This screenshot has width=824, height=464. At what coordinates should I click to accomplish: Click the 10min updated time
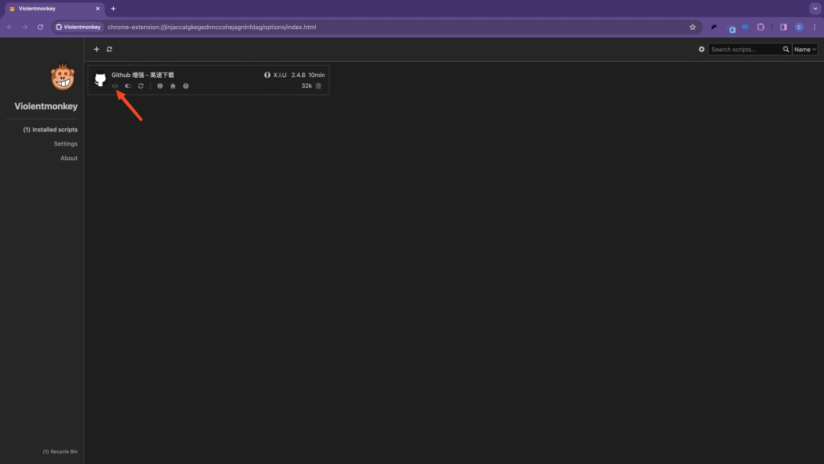317,75
